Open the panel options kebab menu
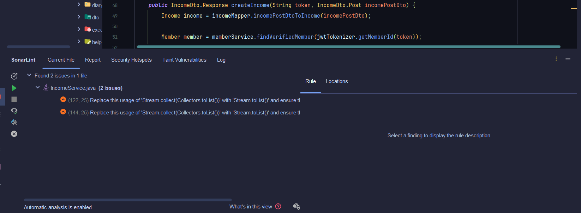The width and height of the screenshot is (581, 213). 556,59
